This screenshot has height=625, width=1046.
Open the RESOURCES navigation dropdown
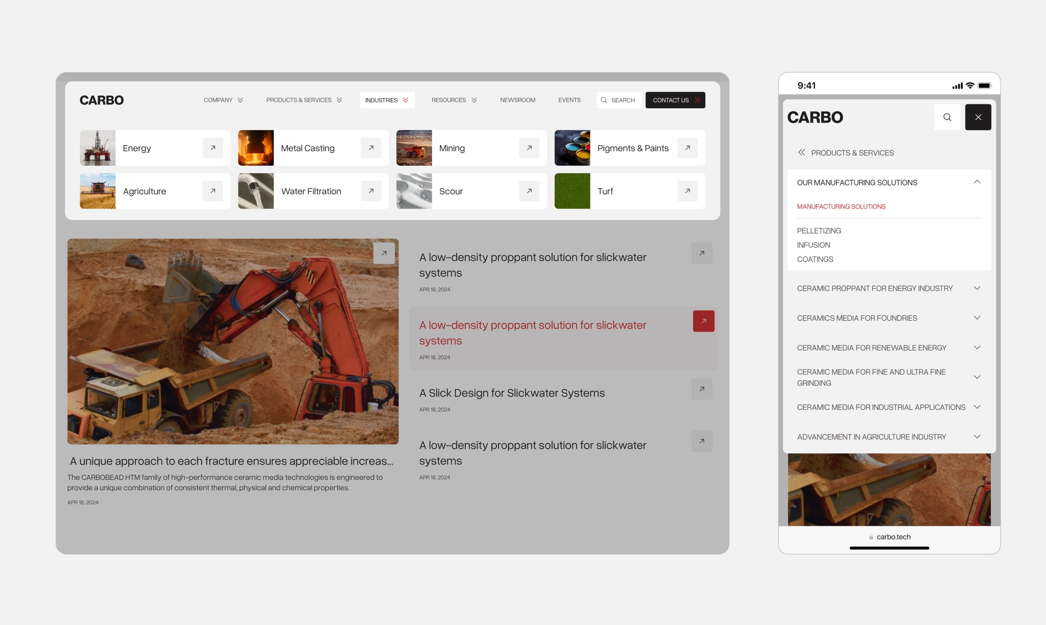coord(453,100)
